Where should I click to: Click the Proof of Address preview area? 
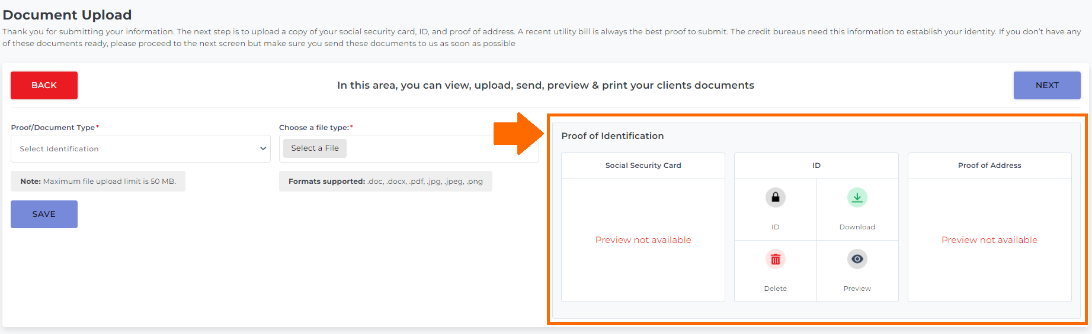coord(989,240)
